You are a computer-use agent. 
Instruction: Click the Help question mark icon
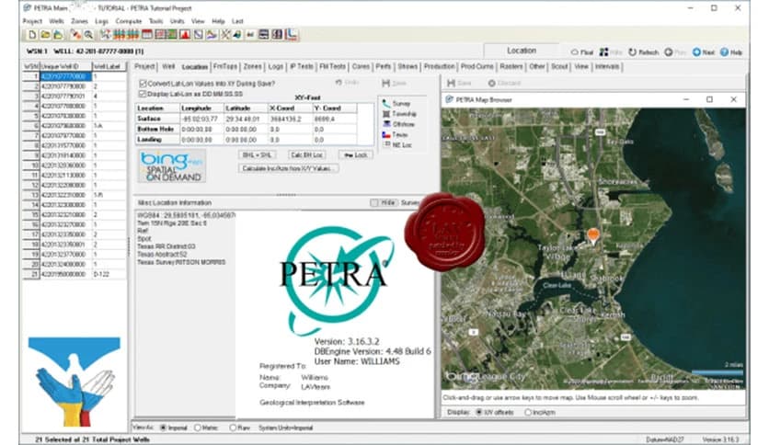pos(724,52)
